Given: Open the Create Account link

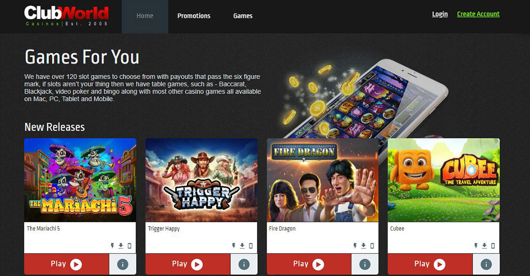Looking at the screenshot, I should click(x=478, y=14).
